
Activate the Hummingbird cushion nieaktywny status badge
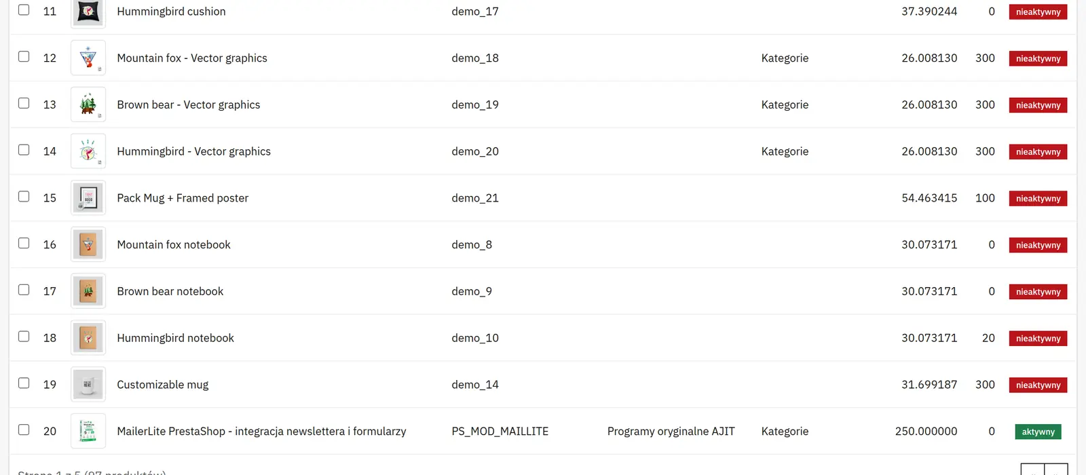[1038, 12]
